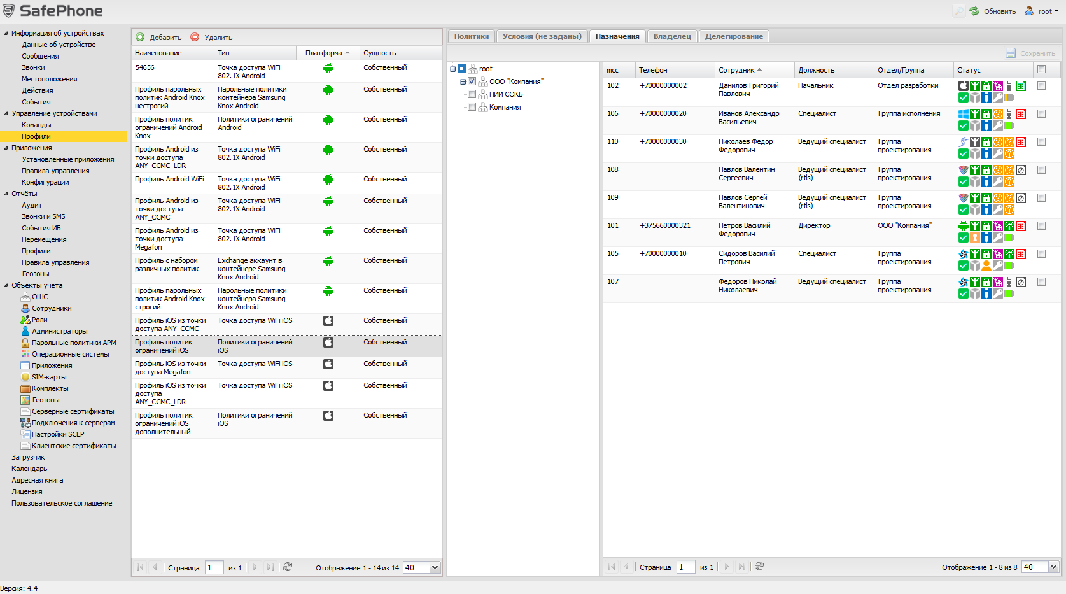Click the Сотрудники people icon in the sidebar
The height and width of the screenshot is (594, 1066).
tap(25, 308)
